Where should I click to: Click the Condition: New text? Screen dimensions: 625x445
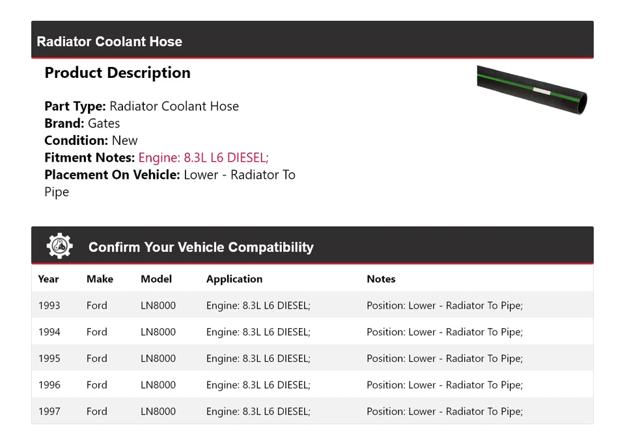tap(91, 140)
